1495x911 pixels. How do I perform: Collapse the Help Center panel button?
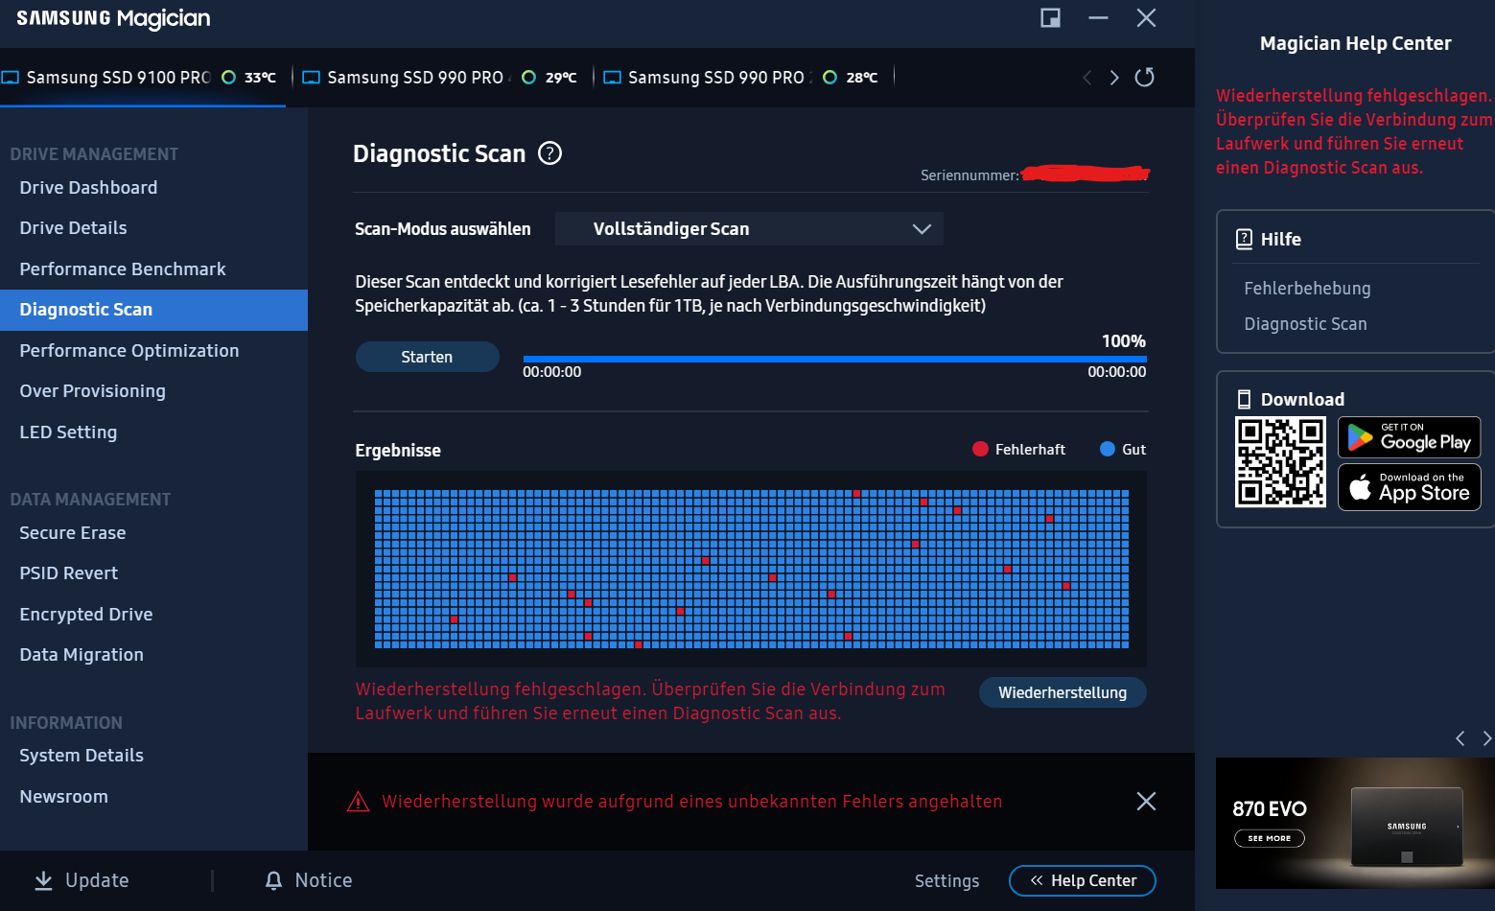pos(1083,880)
